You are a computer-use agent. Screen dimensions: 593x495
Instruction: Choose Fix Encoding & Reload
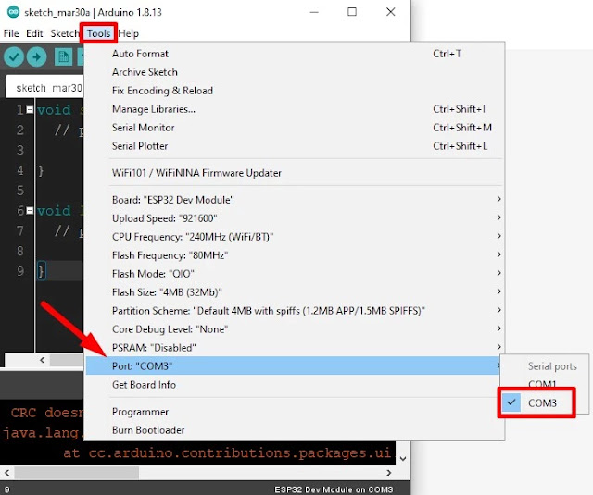295,91
